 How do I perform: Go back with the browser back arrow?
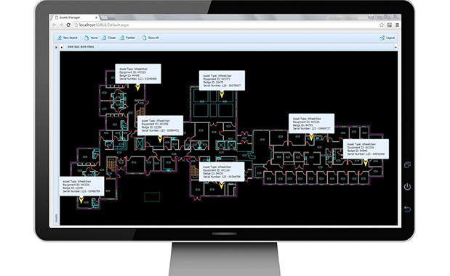coord(55,25)
